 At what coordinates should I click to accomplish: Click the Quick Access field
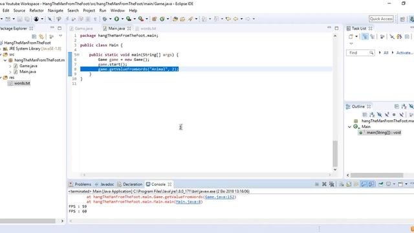(381, 19)
